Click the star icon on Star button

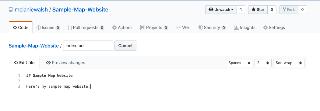tap(253, 9)
